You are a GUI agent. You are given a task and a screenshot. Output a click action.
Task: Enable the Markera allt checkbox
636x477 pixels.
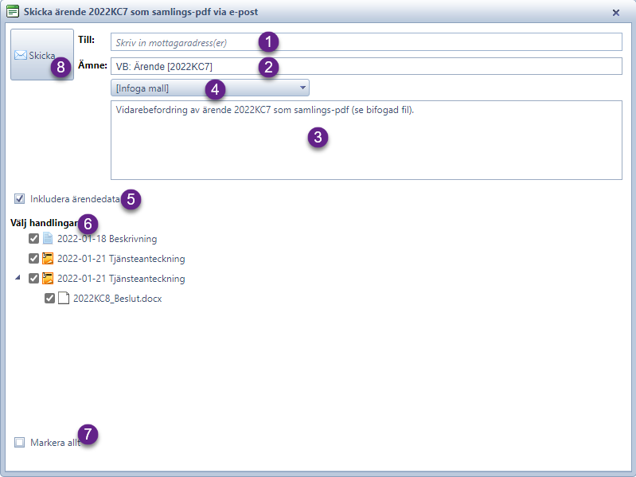tap(19, 442)
